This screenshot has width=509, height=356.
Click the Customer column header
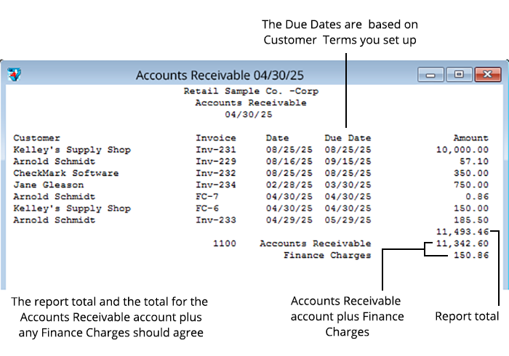(36, 138)
